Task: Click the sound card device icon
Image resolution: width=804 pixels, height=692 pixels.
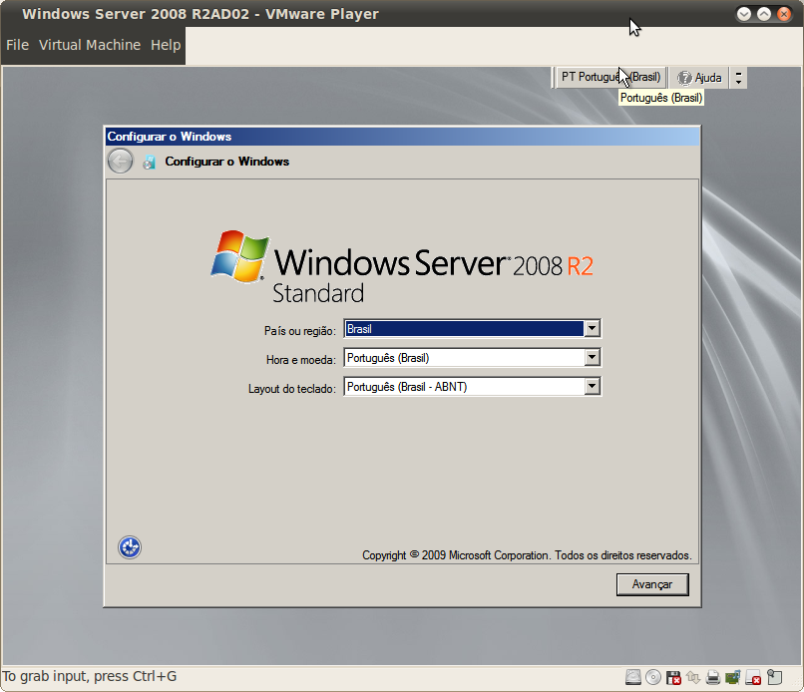Action: (x=733, y=677)
